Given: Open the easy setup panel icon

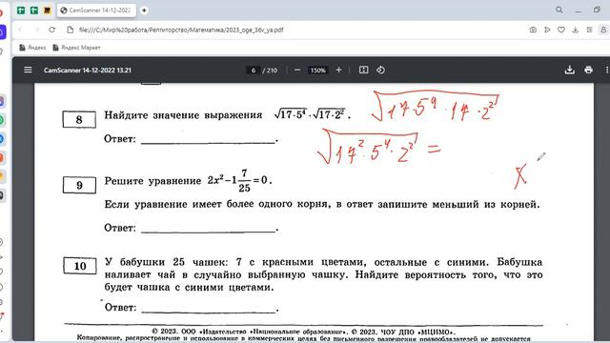Looking at the screenshot, I should (589, 30).
